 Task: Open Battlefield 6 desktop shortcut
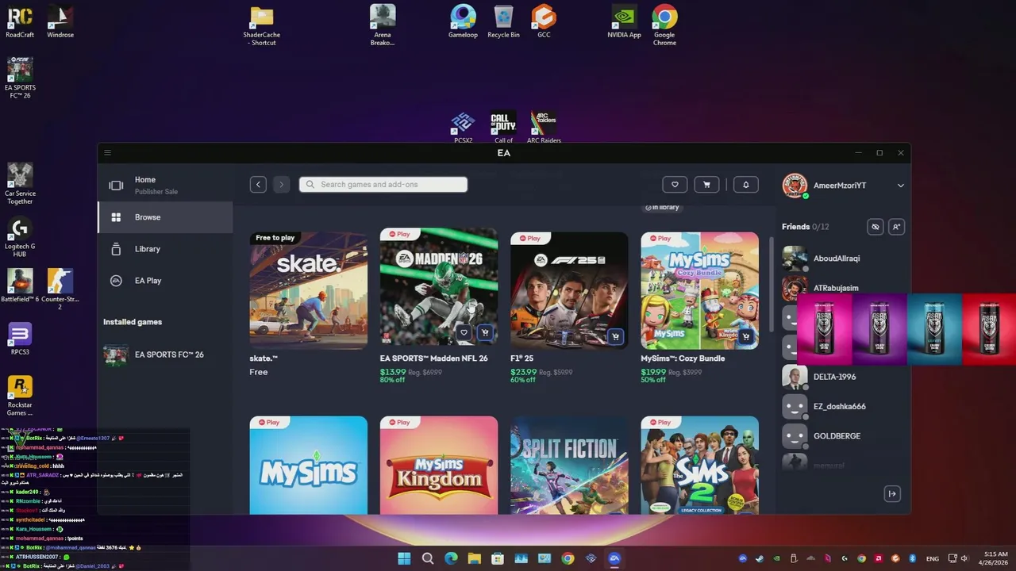[x=20, y=285]
